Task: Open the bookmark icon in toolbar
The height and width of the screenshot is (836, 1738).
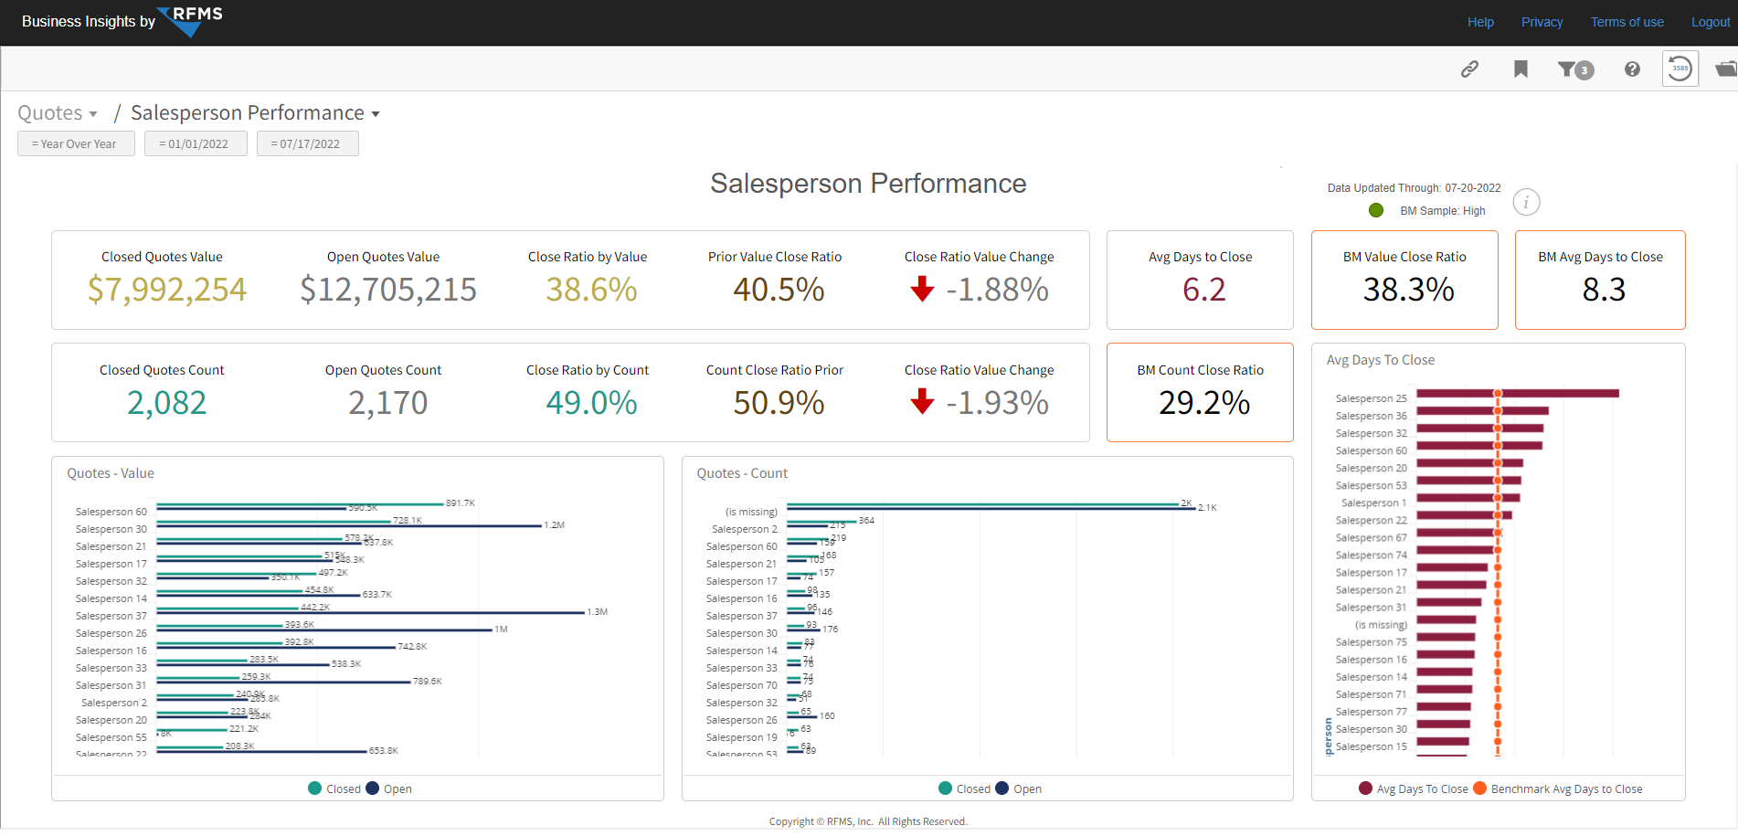Action: click(1521, 69)
